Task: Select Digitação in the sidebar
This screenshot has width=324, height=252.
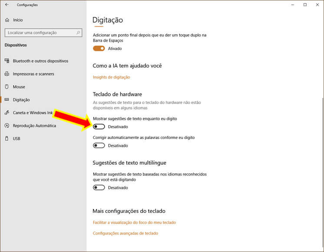Action: point(21,100)
